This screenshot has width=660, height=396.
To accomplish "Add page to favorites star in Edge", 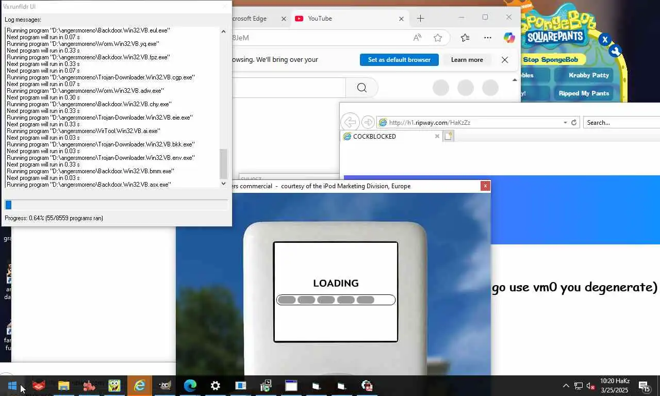I will tap(438, 38).
